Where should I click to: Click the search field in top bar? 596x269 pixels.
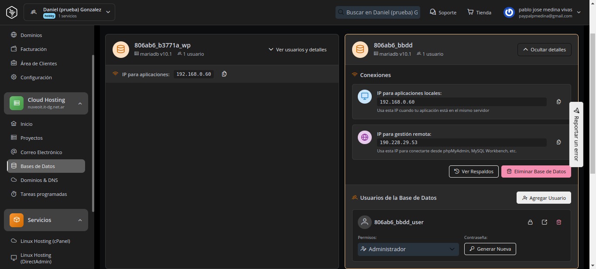point(377,12)
